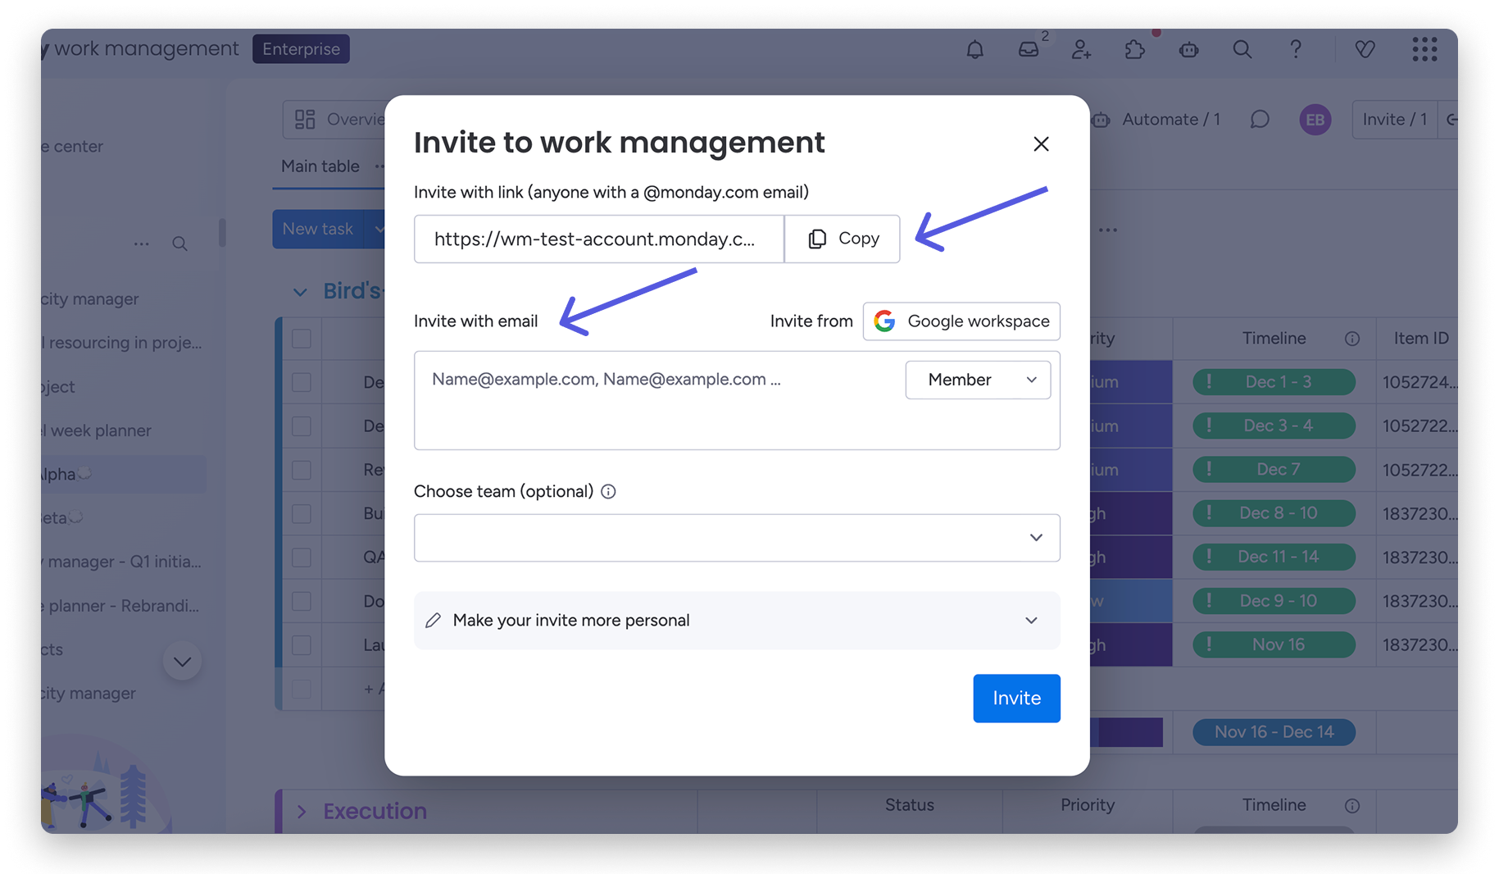The image size is (1499, 874).
Task: Click the info icon in Execution group Timeline header
Action: coord(1352,806)
